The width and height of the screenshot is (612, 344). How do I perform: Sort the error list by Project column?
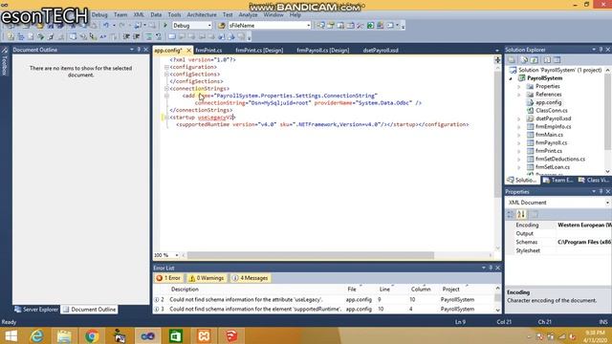click(x=450, y=289)
